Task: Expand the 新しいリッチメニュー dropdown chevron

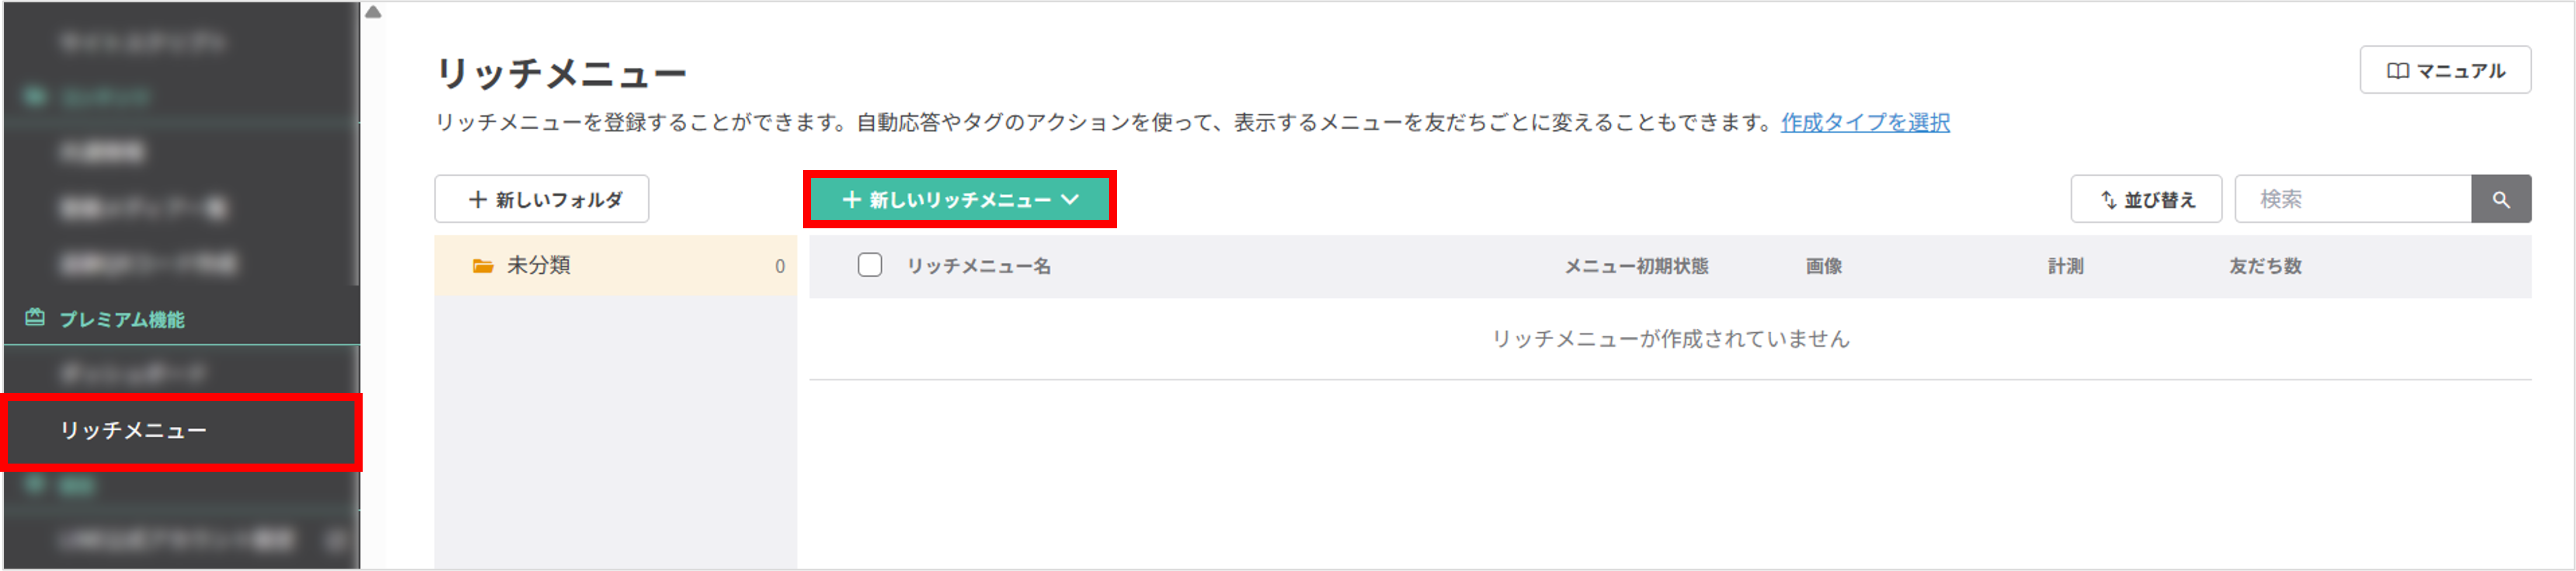Action: coord(1071,199)
